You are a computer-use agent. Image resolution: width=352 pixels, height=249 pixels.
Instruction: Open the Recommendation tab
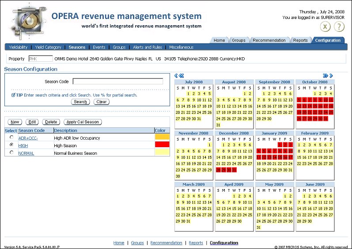pos(269,40)
